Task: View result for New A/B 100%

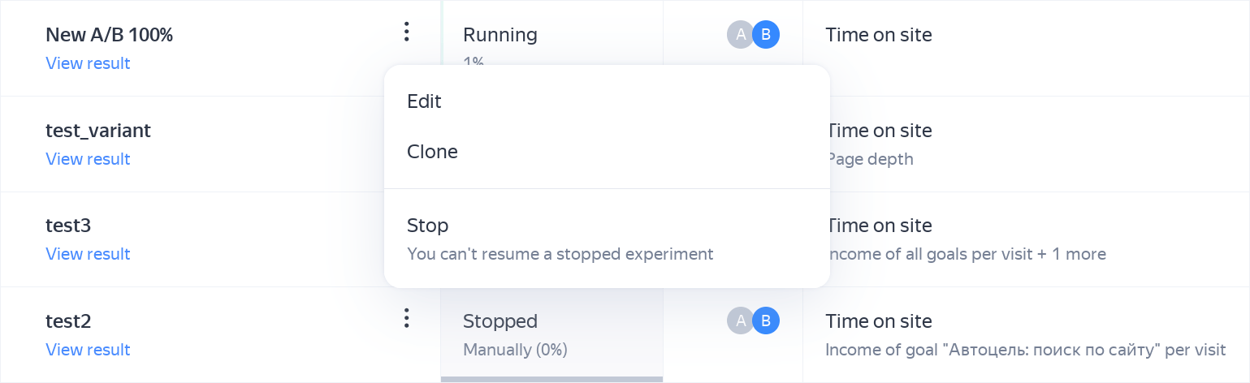Action: (x=88, y=63)
